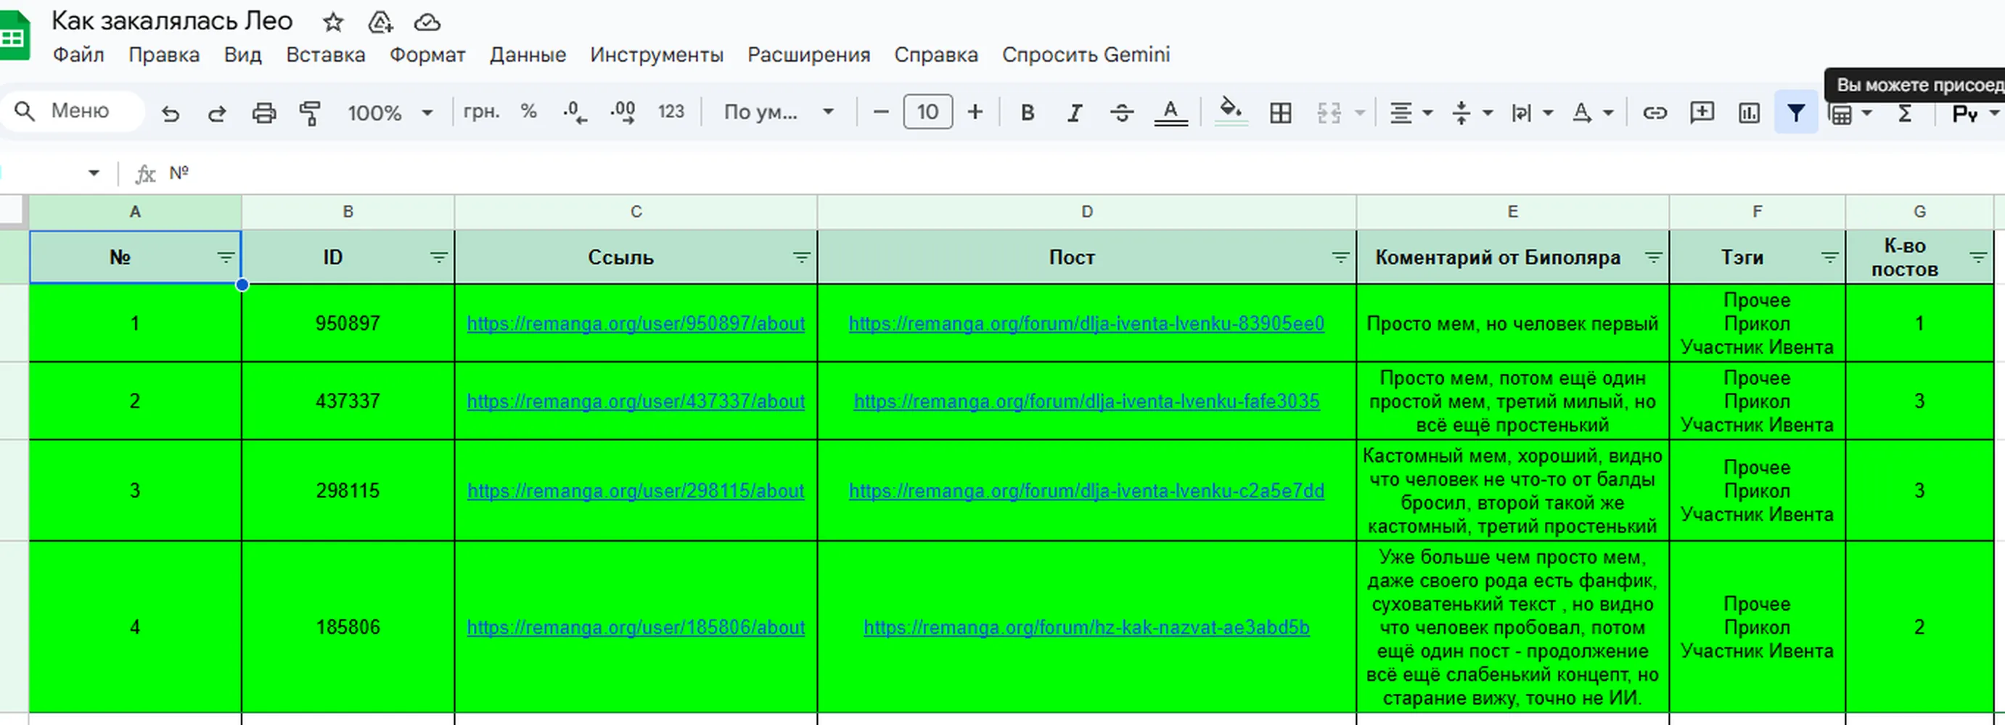Click the font size field showing 10

(x=928, y=112)
